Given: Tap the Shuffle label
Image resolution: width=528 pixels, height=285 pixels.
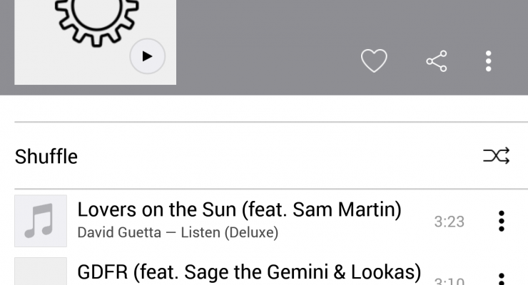Looking at the screenshot, I should point(46,156).
